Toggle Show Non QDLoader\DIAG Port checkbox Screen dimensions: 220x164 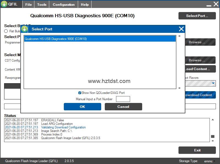point(80,93)
